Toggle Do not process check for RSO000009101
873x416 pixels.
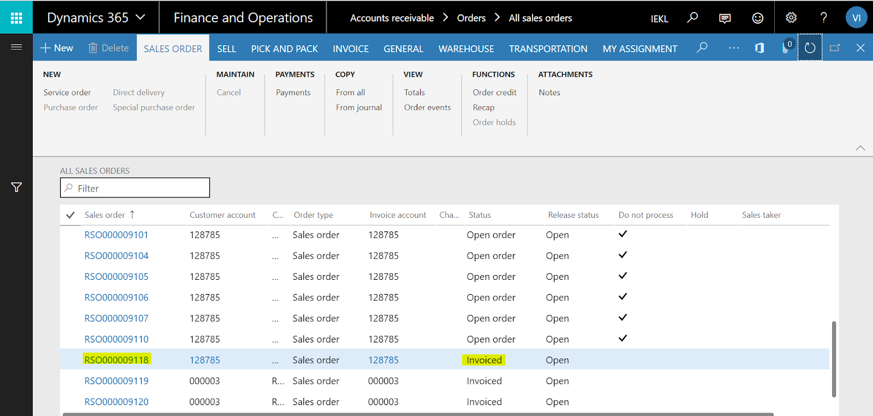click(623, 234)
